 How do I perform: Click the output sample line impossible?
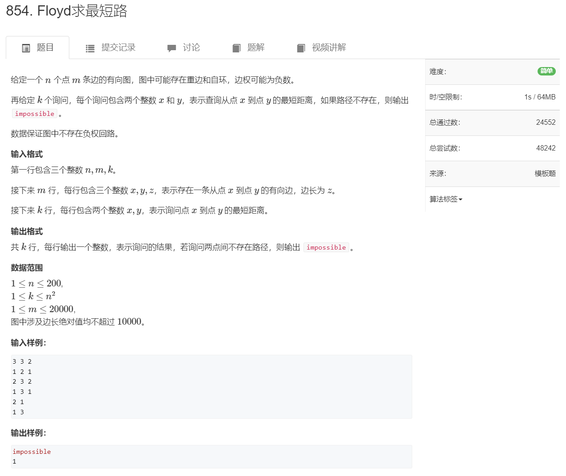point(32,452)
